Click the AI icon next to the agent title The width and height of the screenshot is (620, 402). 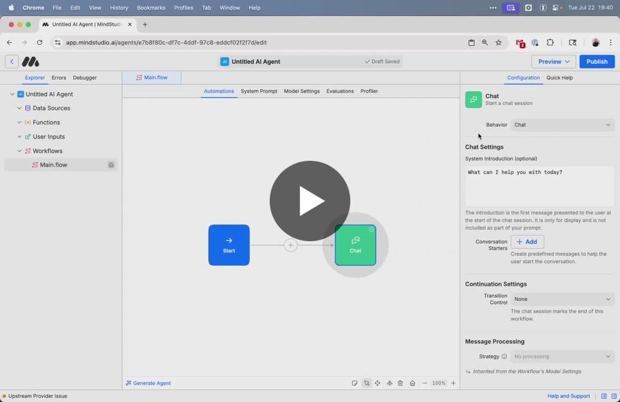point(224,61)
